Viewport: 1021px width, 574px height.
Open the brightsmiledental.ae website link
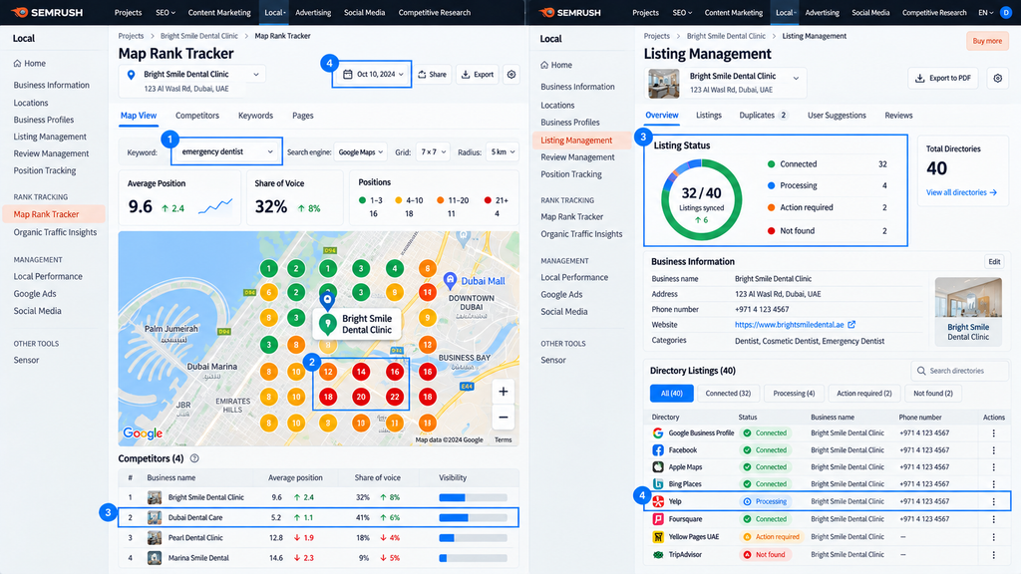pyautogui.click(x=790, y=324)
